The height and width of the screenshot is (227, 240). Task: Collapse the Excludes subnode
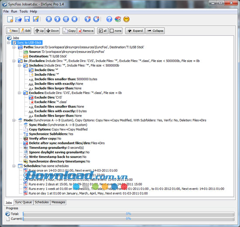[x=19, y=93]
